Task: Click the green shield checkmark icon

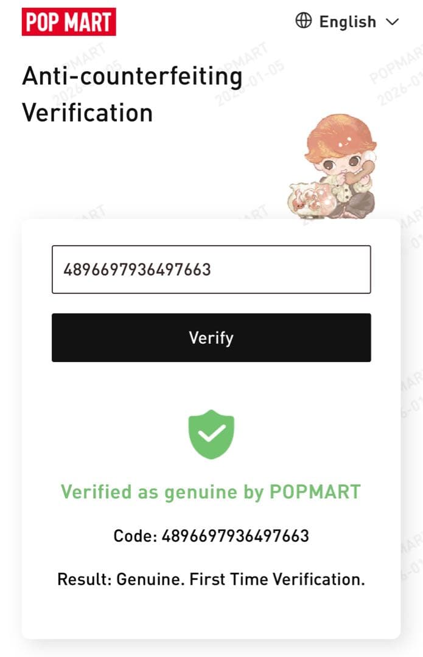Action: click(211, 434)
